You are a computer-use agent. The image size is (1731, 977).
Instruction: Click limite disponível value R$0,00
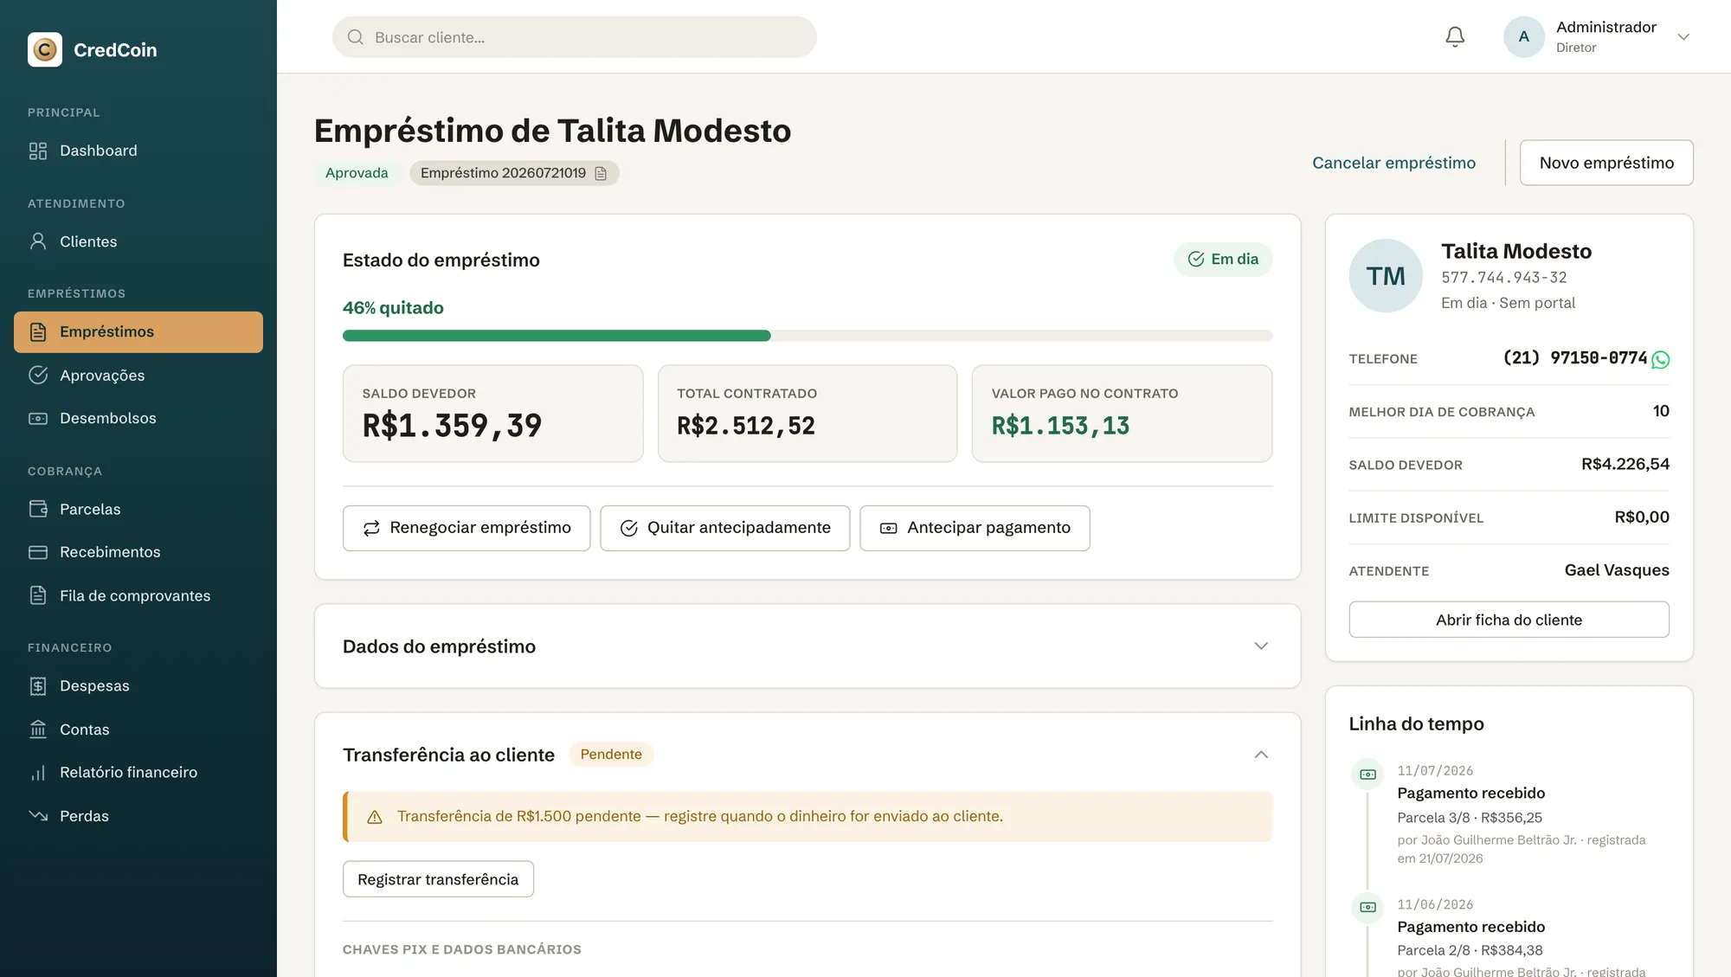pyautogui.click(x=1642, y=517)
